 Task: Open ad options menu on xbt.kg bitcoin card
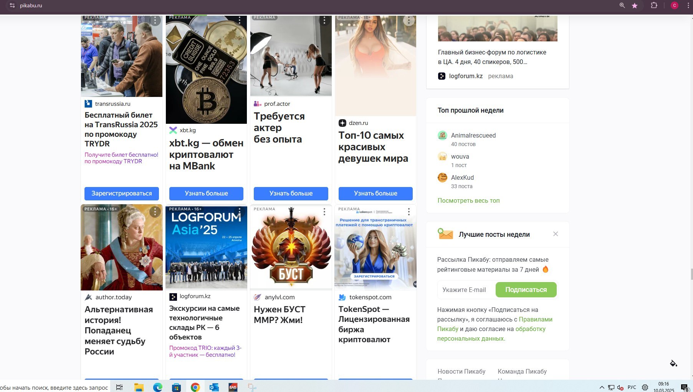(240, 20)
